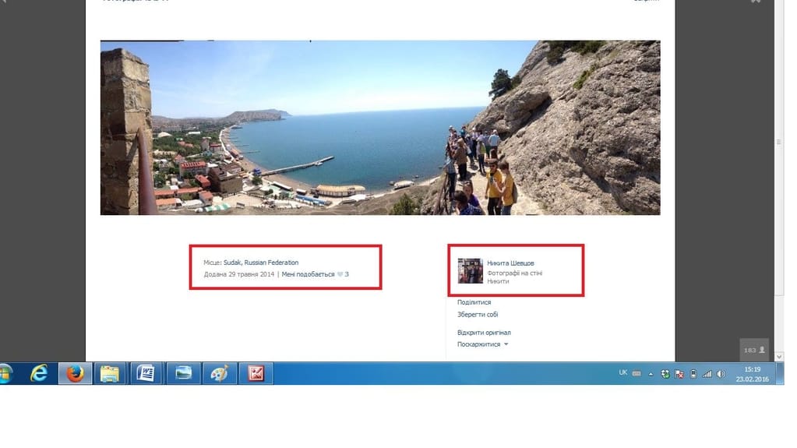Viewport: 797px width, 448px height.
Task: Open Никита Шевцов profile link
Action: pyautogui.click(x=510, y=263)
